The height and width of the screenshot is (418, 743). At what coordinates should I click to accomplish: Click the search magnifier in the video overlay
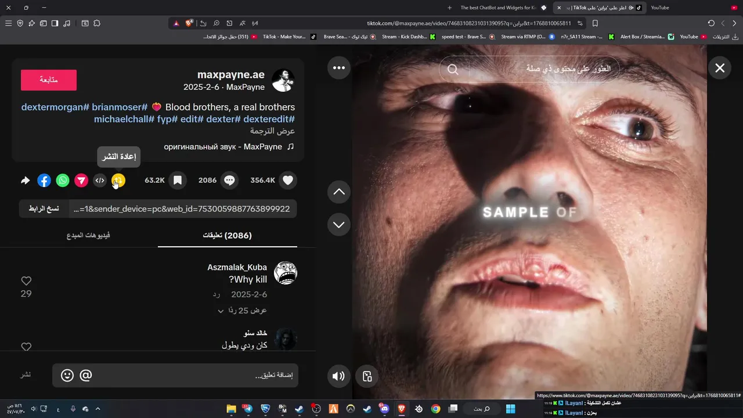coord(453,69)
